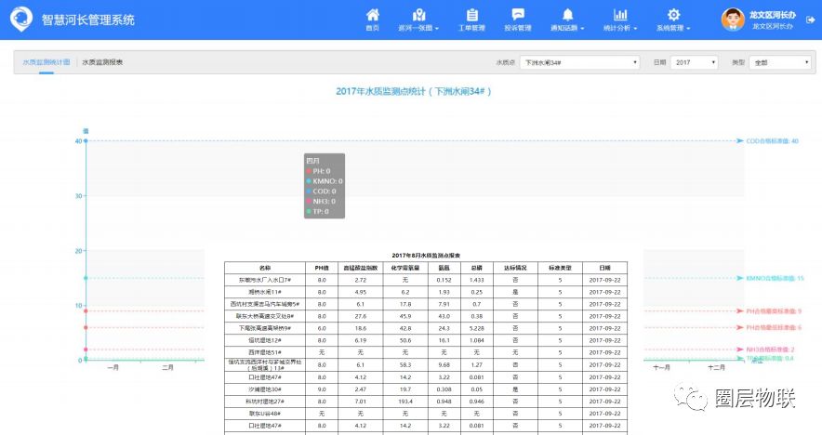Open the complaint management chat icon
The height and width of the screenshot is (435, 822).
coord(518,15)
